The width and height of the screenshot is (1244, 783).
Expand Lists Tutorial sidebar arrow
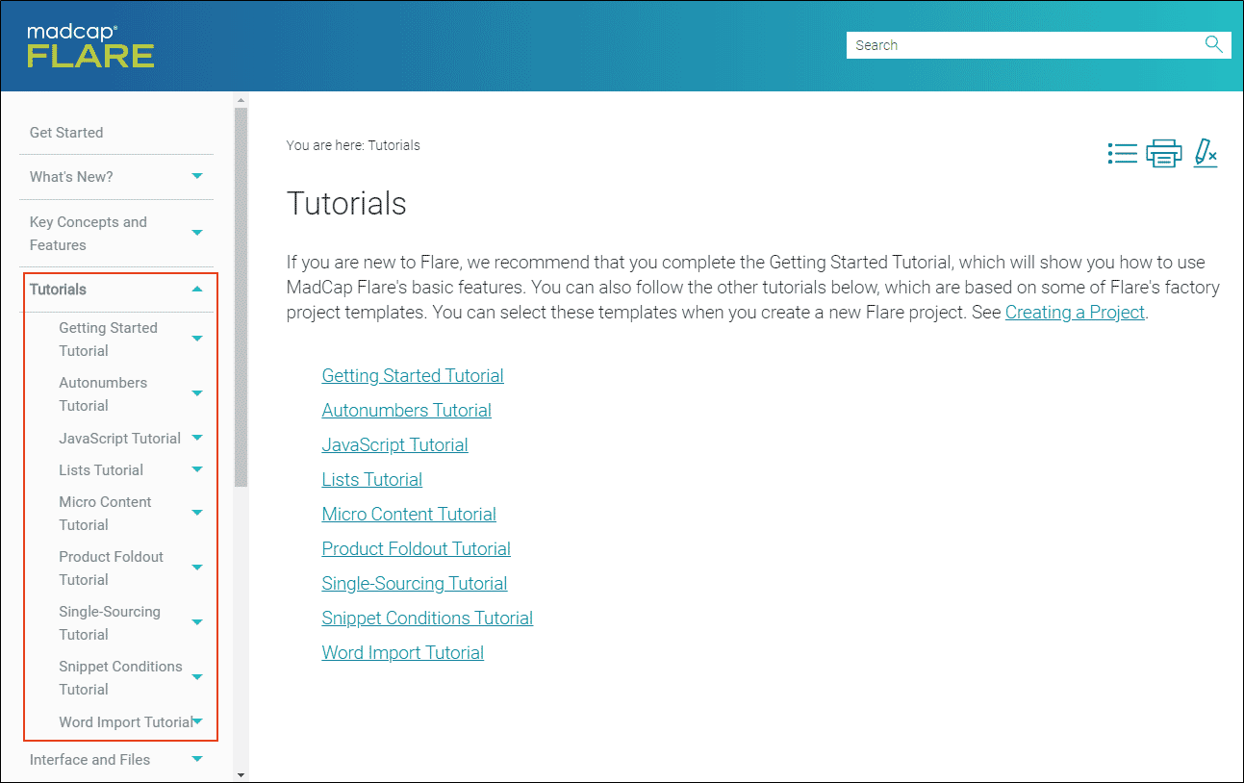coord(197,469)
